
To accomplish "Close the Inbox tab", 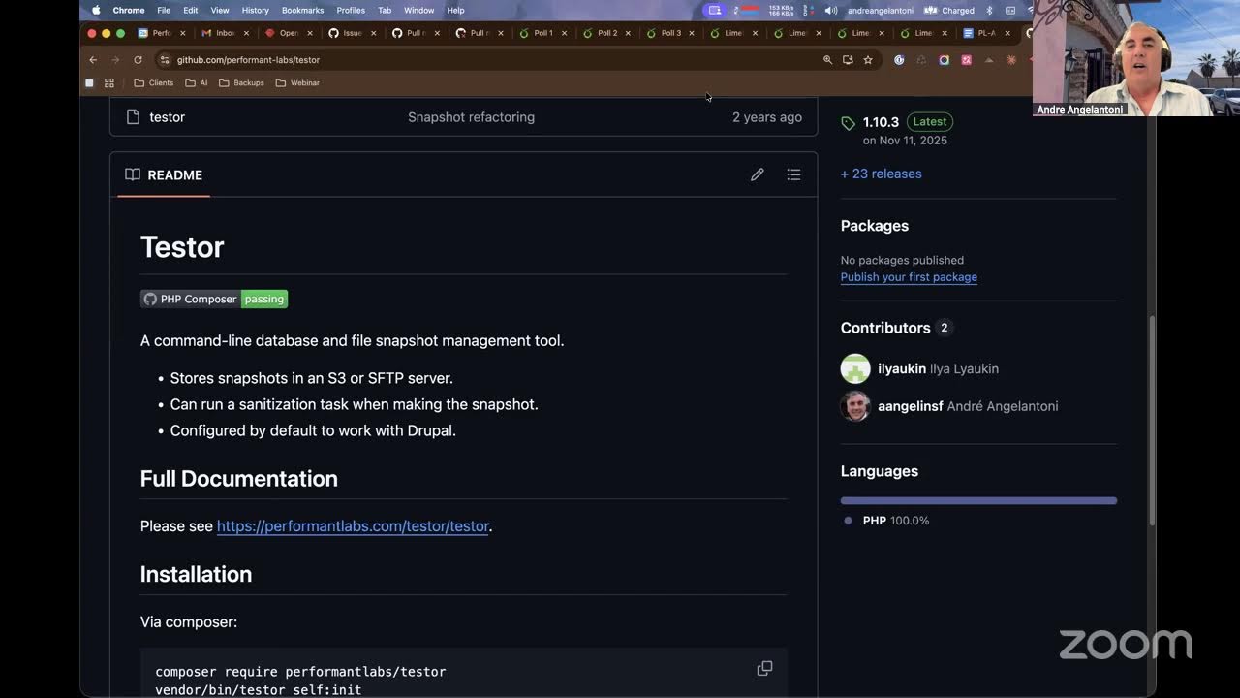I will tap(247, 33).
